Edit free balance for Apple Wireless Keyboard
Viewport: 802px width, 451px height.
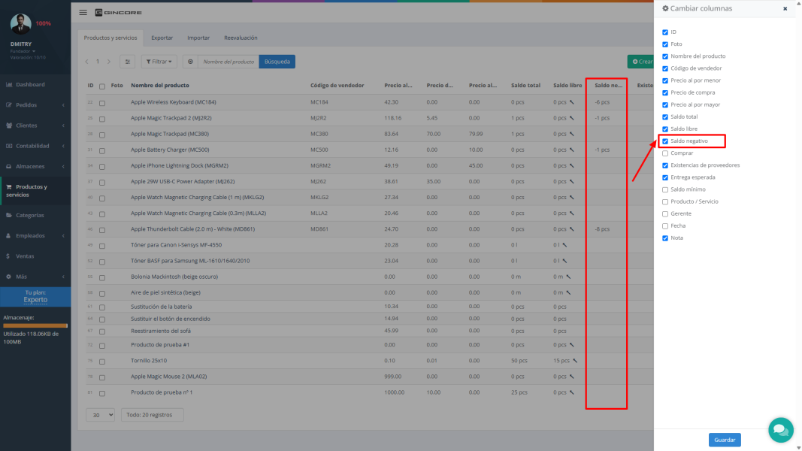click(572, 102)
